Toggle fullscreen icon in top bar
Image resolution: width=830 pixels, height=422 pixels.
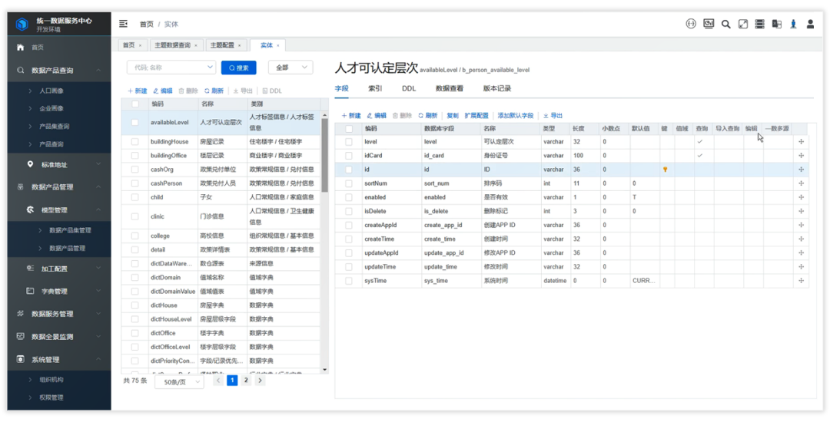coord(743,25)
